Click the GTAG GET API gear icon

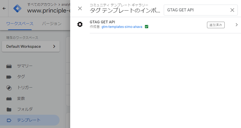point(80,24)
